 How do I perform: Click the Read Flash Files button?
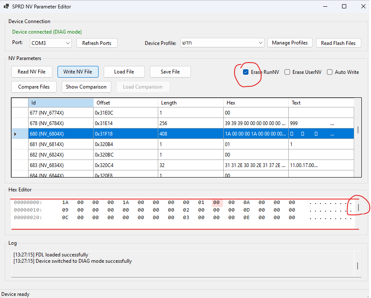tap(338, 43)
